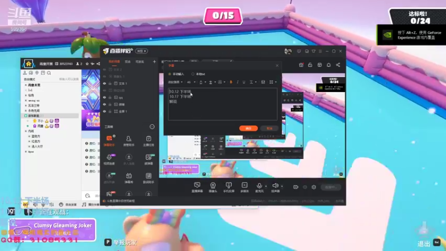Expand the speaker options arrow

(x=282, y=186)
